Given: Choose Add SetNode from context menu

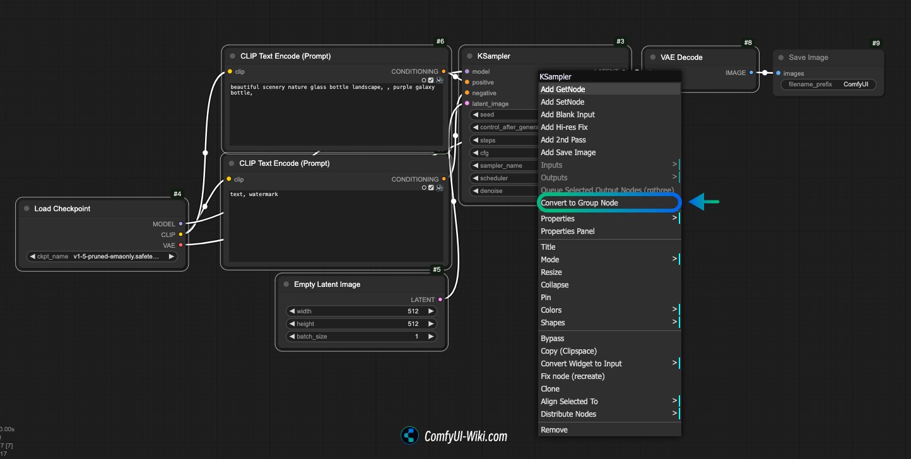Looking at the screenshot, I should [x=609, y=102].
